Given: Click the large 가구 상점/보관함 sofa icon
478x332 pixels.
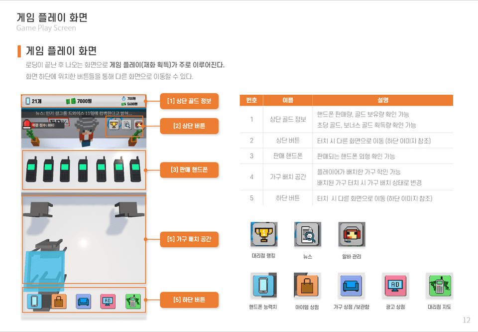Looking at the screenshot, I should click(x=351, y=285).
